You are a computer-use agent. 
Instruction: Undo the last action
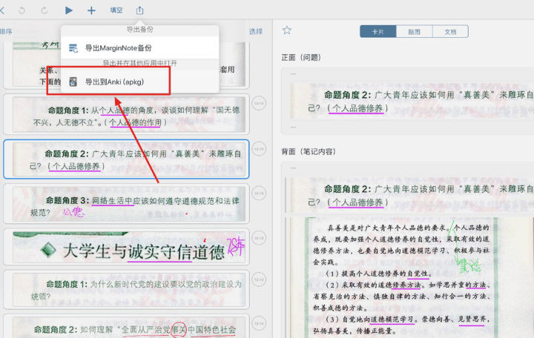coord(22,10)
